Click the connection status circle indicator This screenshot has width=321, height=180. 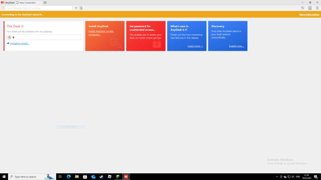[3, 8]
